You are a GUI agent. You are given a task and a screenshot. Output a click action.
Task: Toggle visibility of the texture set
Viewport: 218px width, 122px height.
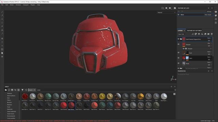pos(178,15)
